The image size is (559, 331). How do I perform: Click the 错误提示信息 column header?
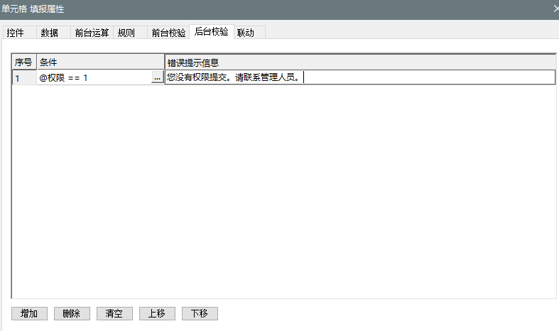tap(359, 63)
